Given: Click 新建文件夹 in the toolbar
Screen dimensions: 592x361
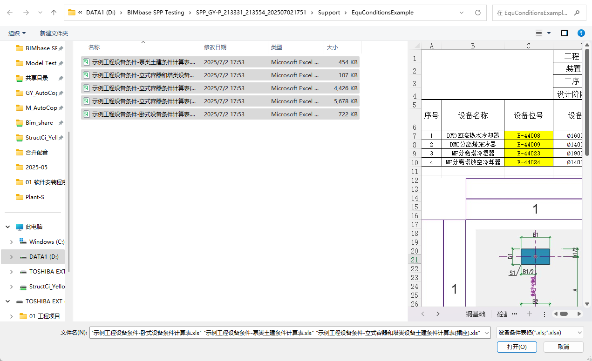Looking at the screenshot, I should (54, 33).
